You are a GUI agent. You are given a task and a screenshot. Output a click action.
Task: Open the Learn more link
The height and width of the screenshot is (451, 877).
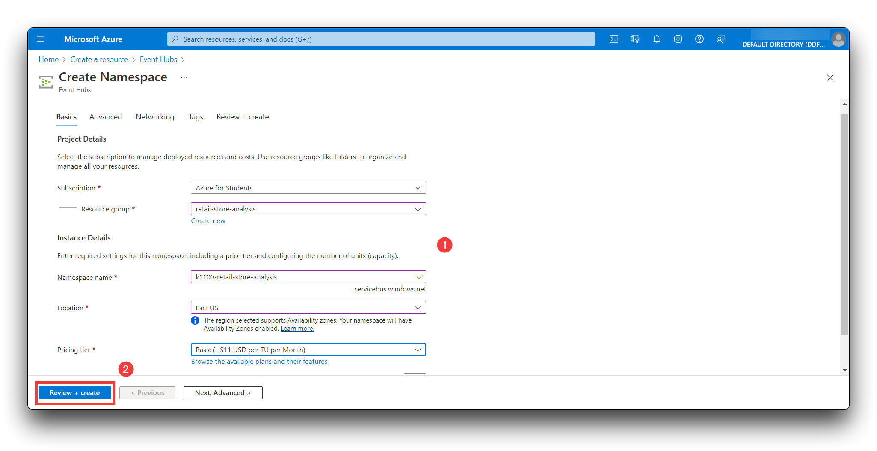click(x=297, y=329)
